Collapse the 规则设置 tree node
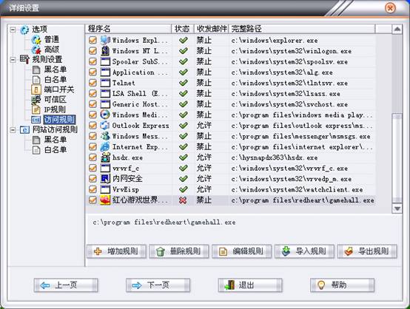The image size is (410, 309). (x=13, y=60)
